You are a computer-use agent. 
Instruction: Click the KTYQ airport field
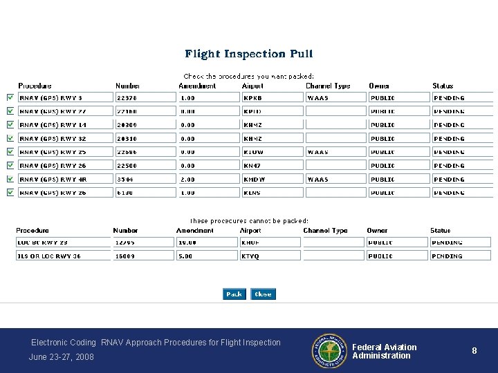coord(270,256)
